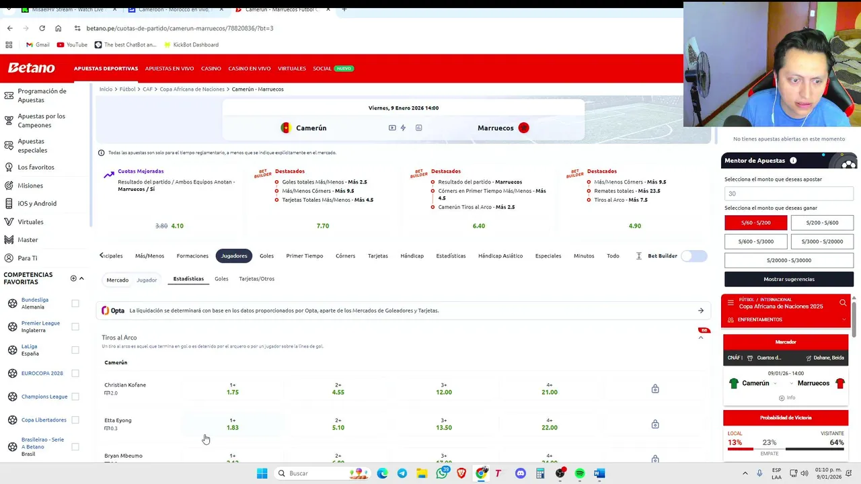
Task: Switch to the Goles market tab
Action: [266, 256]
